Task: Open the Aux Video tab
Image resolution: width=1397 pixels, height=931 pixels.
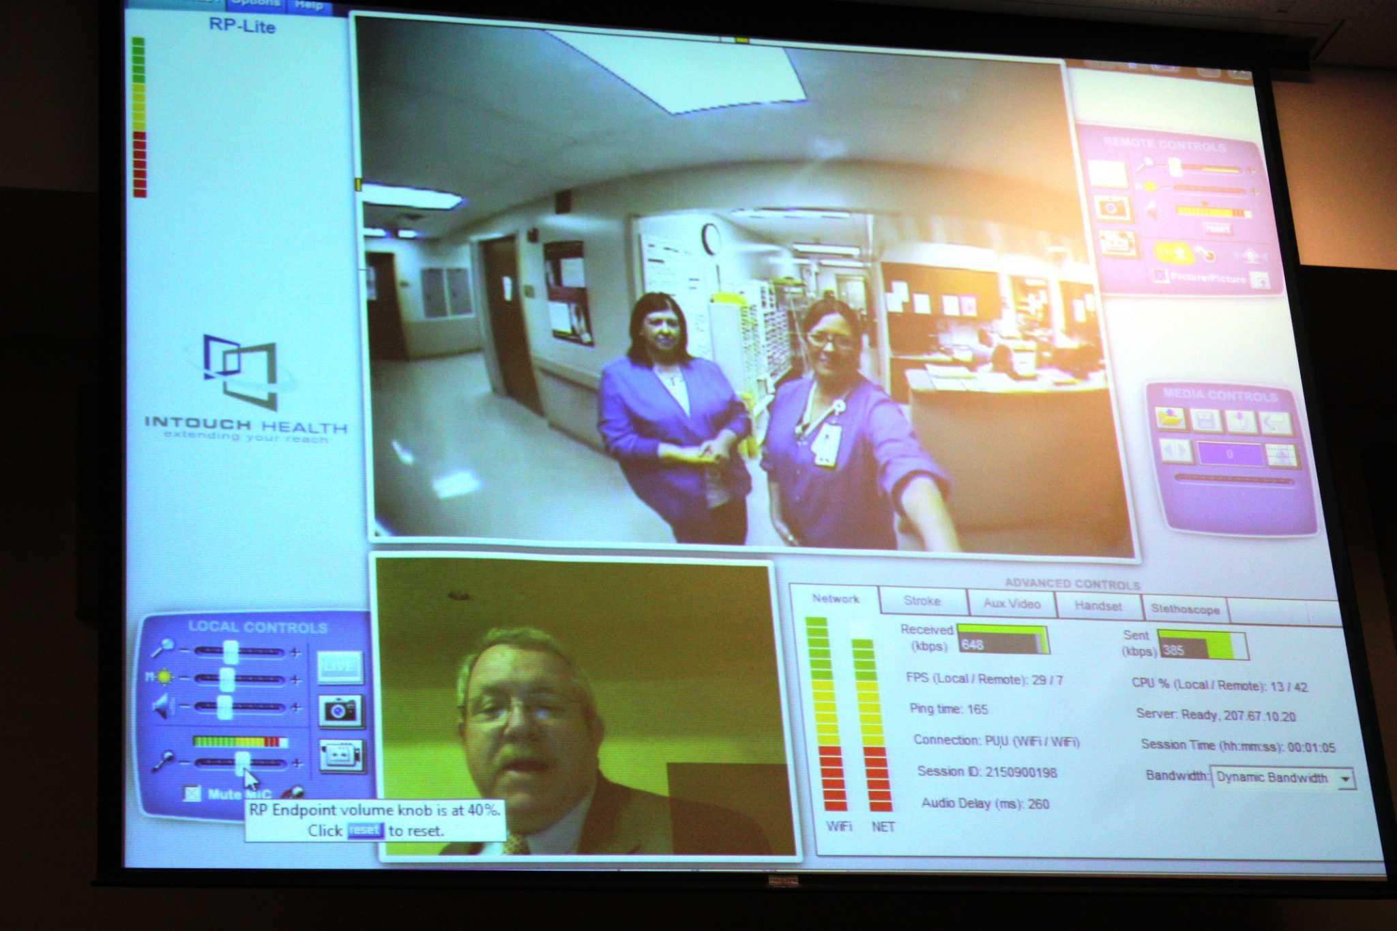Action: tap(1012, 604)
